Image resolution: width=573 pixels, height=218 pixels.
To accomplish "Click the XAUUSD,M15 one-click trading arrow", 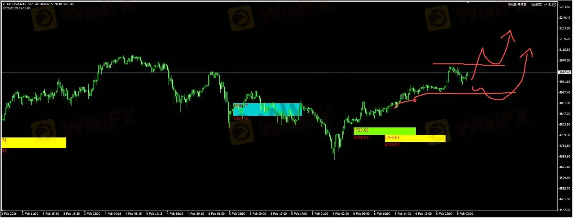I will (4, 4).
